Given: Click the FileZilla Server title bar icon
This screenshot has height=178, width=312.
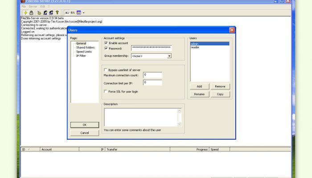Looking at the screenshot, I should 23,1.
